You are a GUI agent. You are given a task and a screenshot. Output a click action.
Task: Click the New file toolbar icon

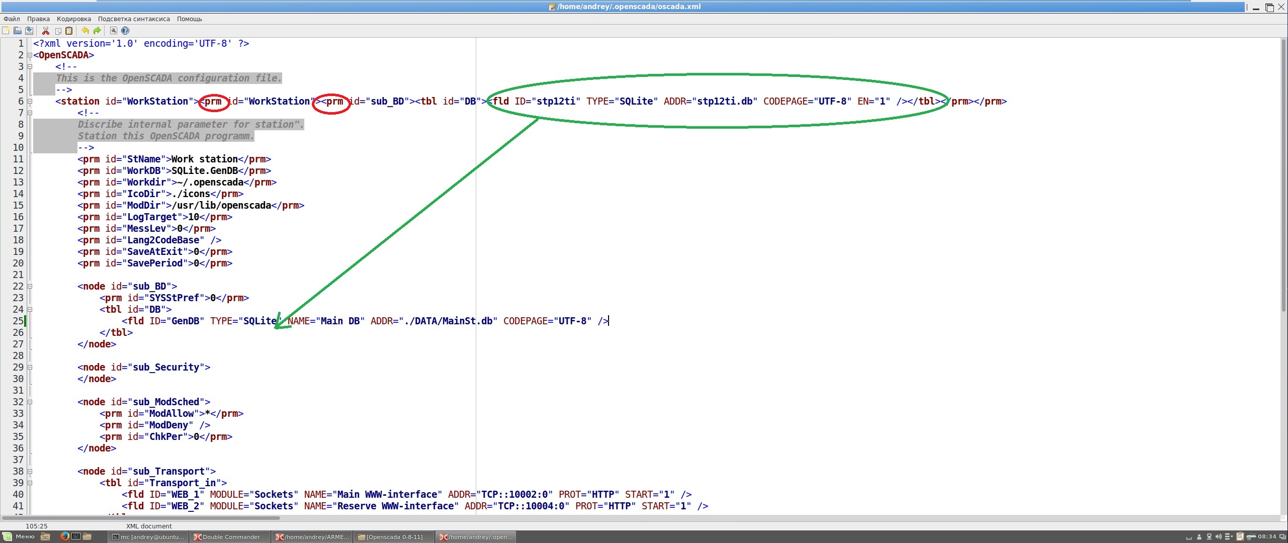6,31
